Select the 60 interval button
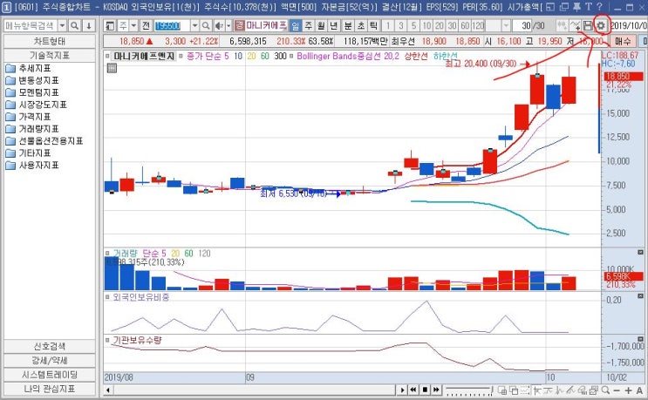 coord(465,26)
